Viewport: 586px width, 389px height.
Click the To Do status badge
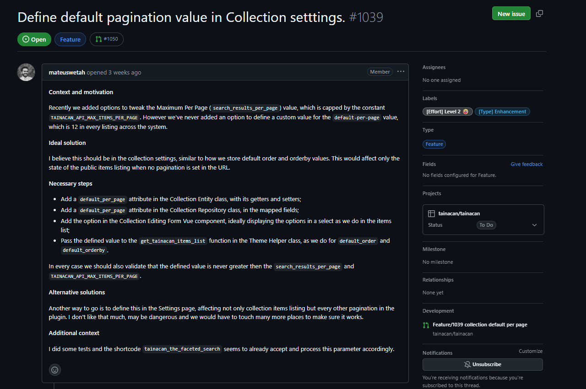tap(486, 225)
